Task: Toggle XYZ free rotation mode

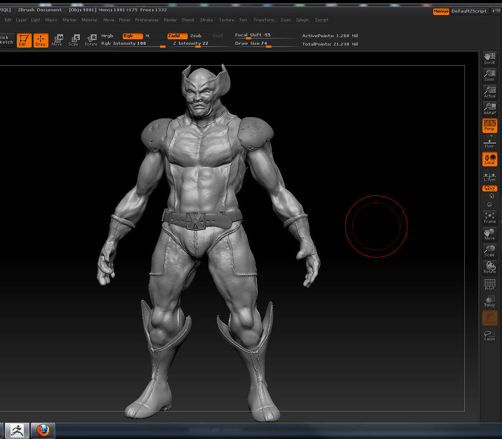Action: (x=489, y=189)
